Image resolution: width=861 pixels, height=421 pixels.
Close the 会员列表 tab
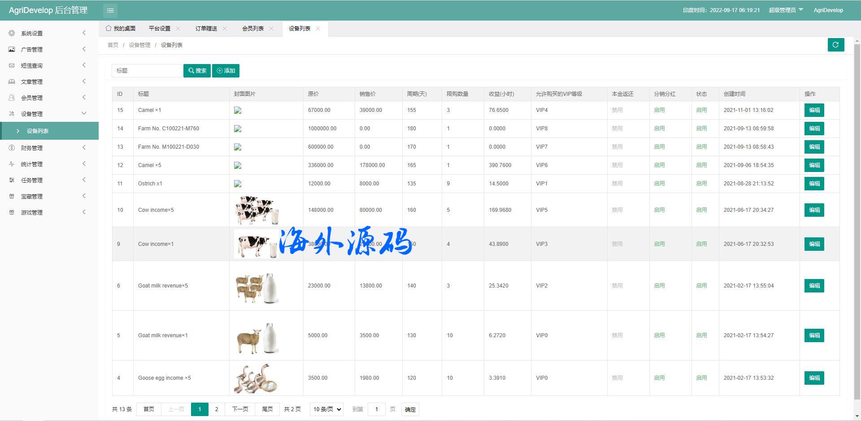(x=271, y=29)
